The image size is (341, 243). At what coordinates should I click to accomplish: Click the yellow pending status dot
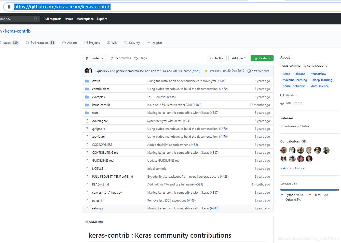tap(206, 71)
